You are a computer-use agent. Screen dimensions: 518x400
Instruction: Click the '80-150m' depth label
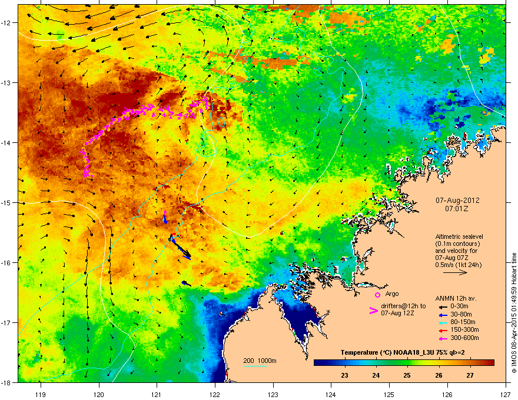coord(463,322)
